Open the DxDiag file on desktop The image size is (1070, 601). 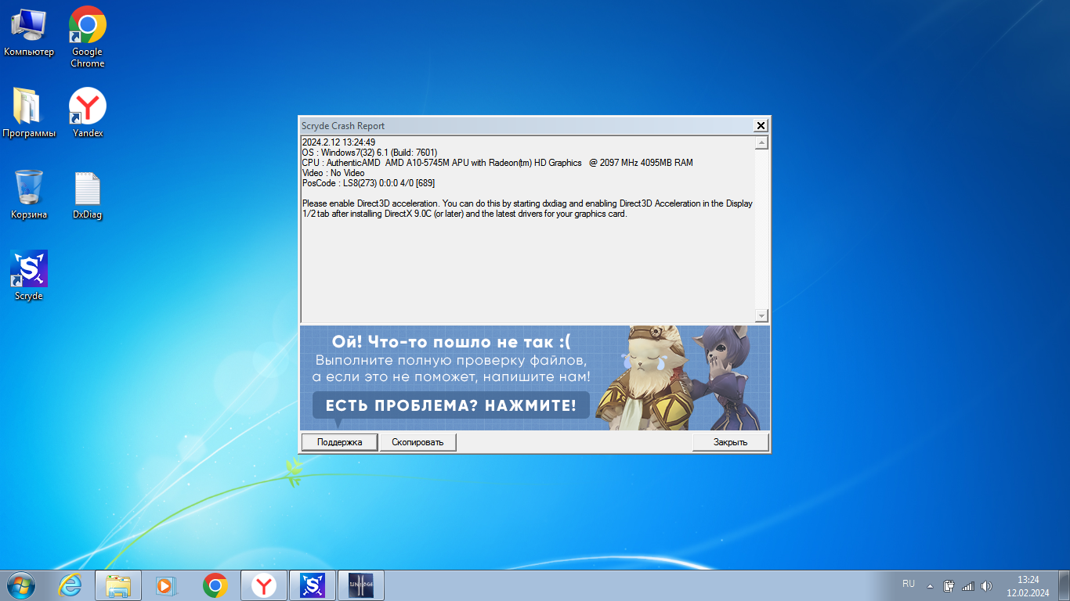(87, 190)
